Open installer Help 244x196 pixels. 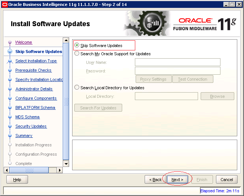[17, 180]
